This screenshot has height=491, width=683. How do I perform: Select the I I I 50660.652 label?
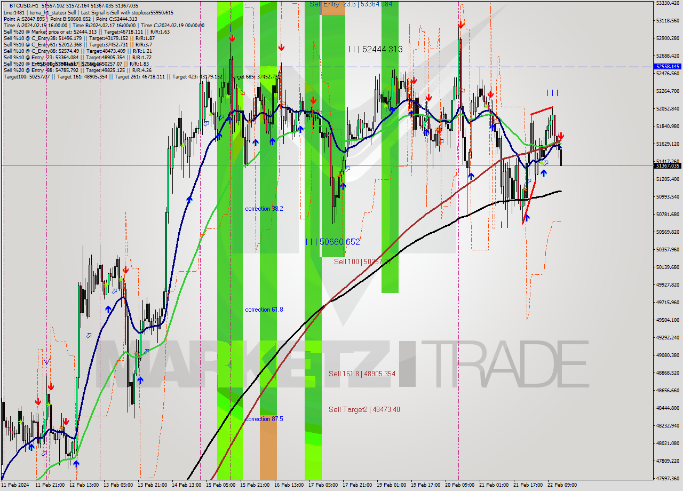333,242
